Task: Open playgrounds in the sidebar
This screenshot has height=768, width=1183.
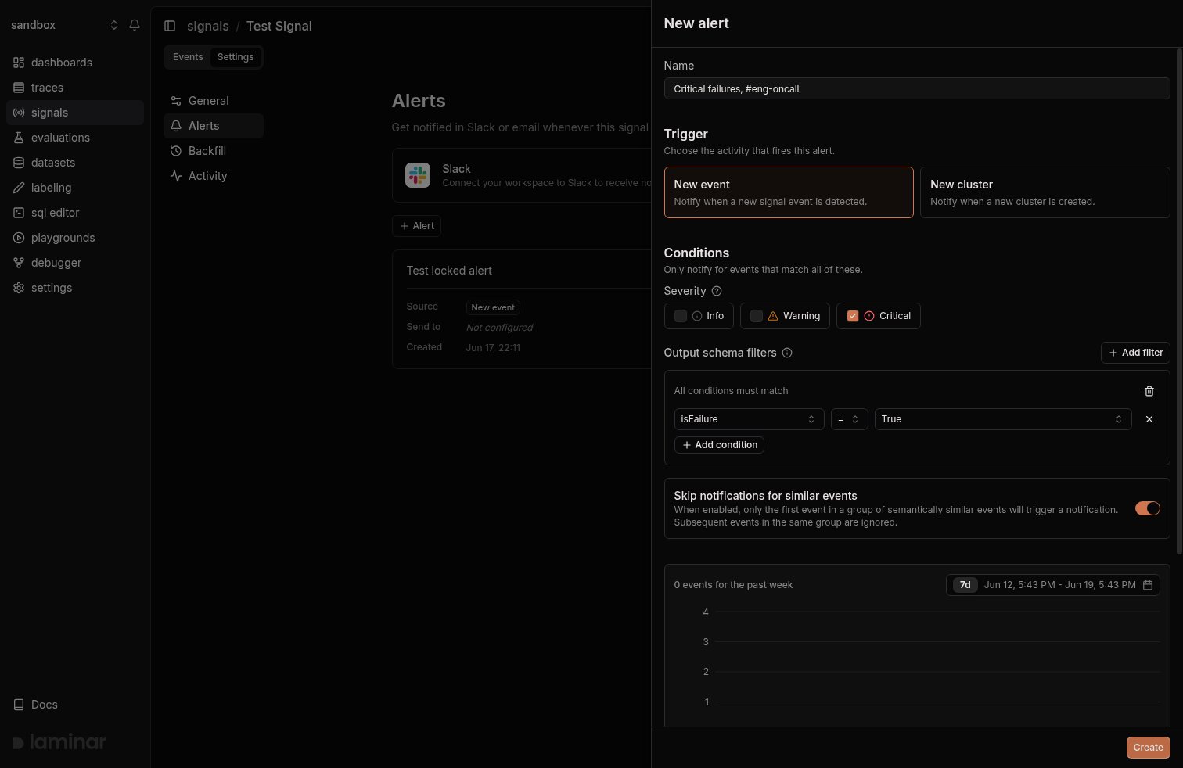Action: (75, 238)
